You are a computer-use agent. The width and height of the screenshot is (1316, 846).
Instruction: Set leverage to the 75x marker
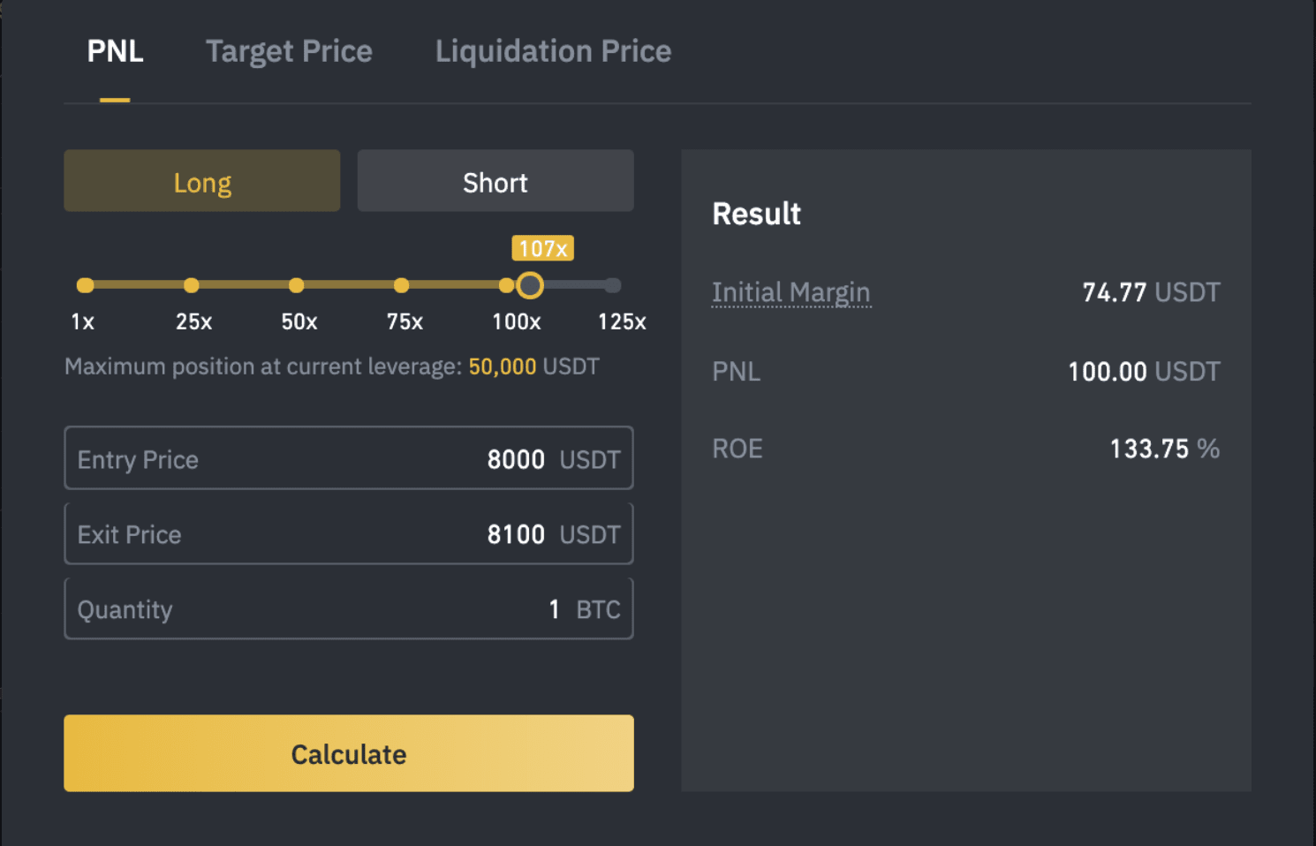[401, 285]
